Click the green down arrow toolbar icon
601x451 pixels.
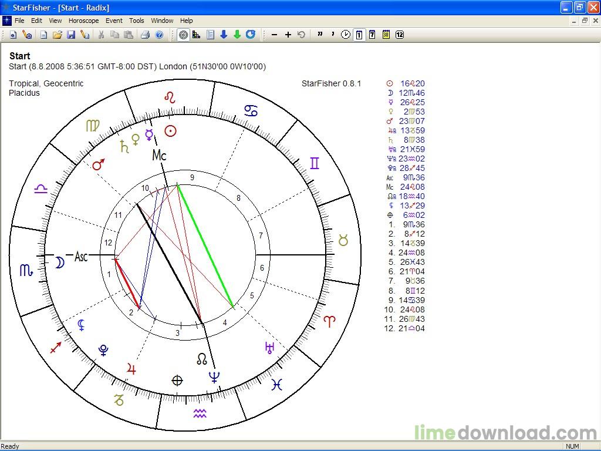coord(237,35)
